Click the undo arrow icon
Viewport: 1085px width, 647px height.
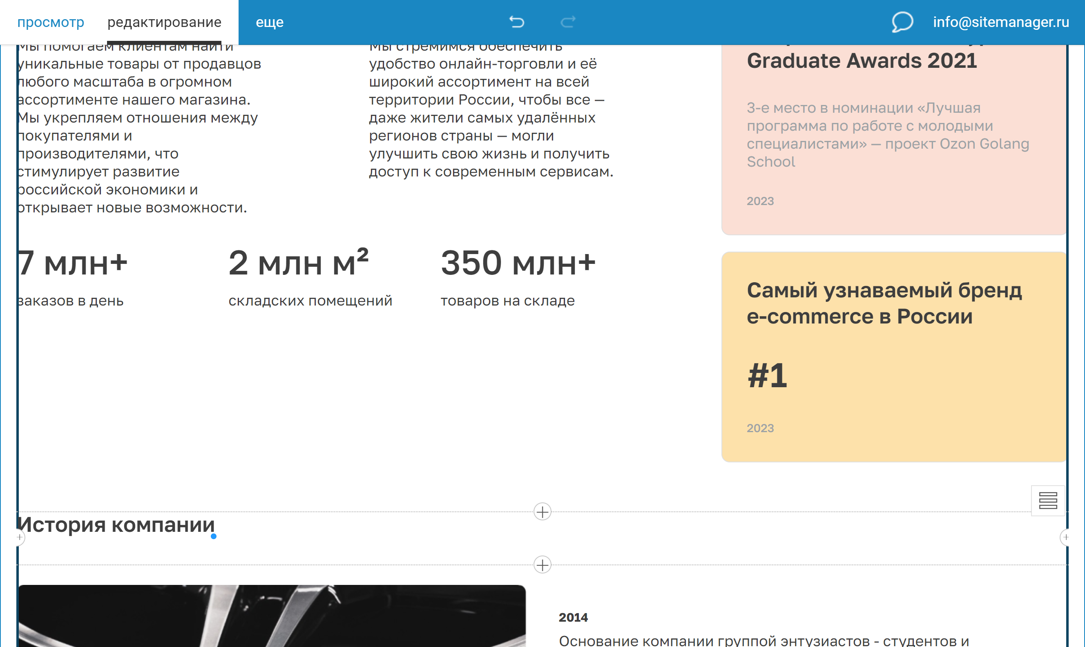[x=517, y=22]
